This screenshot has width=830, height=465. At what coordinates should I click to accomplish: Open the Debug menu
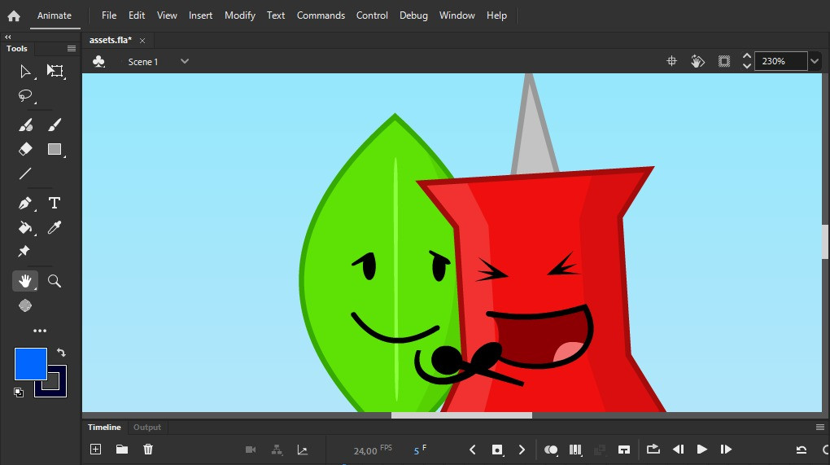pyautogui.click(x=413, y=15)
